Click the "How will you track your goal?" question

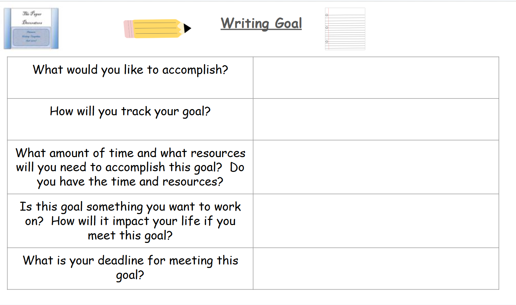pos(130,112)
